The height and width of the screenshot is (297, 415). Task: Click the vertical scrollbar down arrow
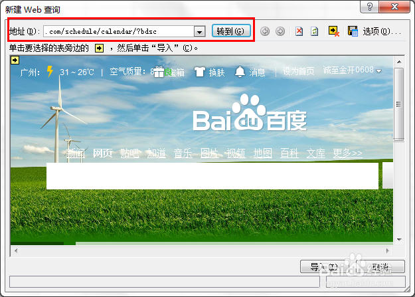tap(399, 239)
